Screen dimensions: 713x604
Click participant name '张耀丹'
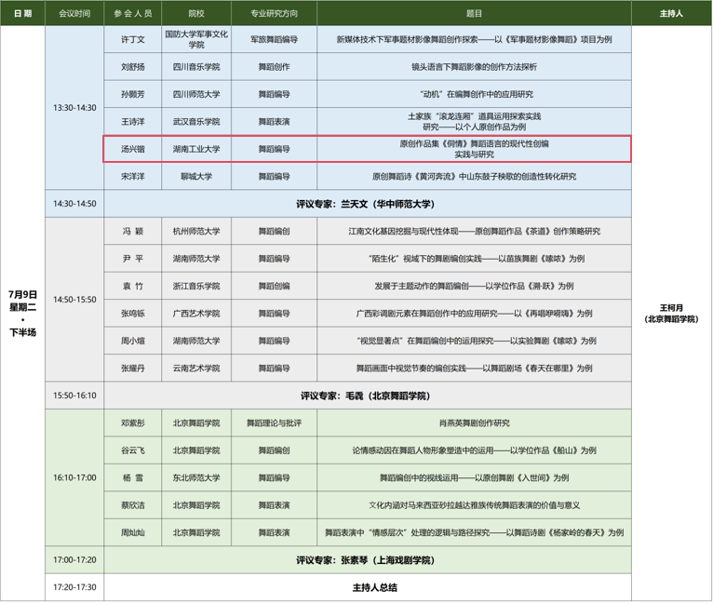(133, 369)
